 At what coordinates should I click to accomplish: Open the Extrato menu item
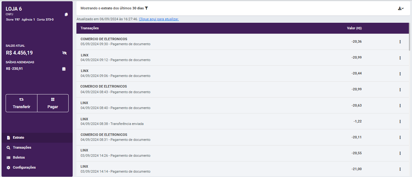(x=37, y=137)
